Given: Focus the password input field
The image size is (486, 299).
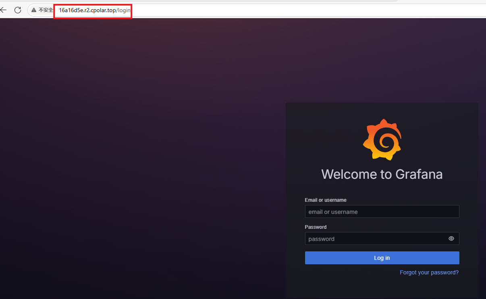Looking at the screenshot, I should 375,238.
